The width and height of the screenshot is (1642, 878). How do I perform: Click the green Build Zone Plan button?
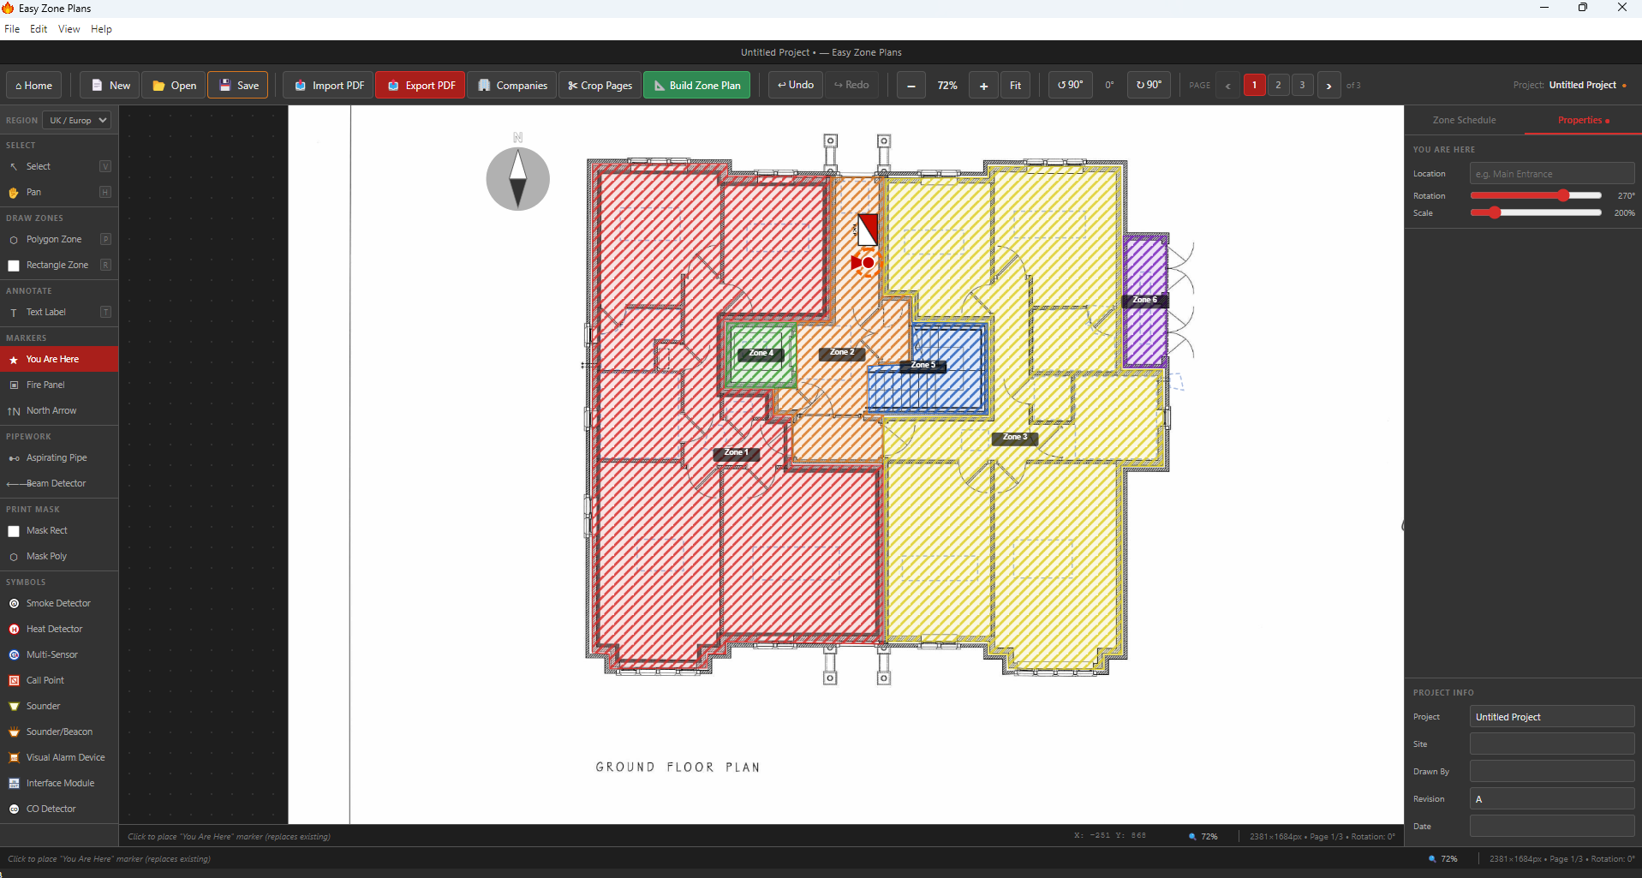pos(697,85)
